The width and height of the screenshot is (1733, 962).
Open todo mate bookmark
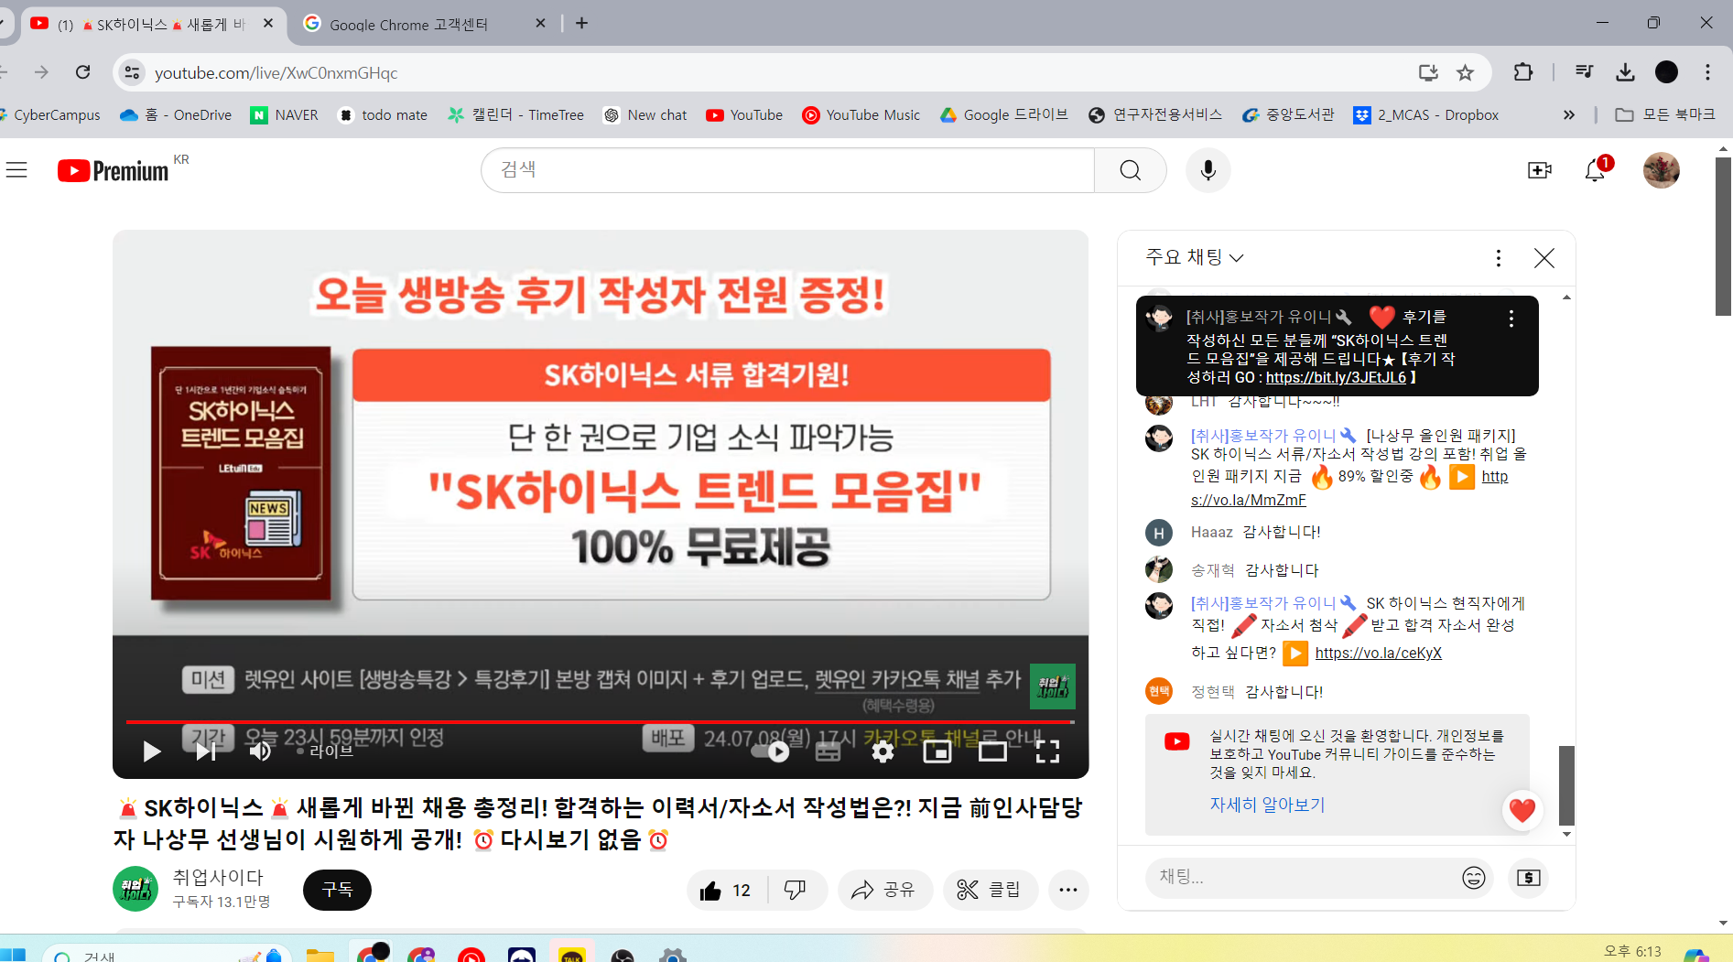click(x=383, y=114)
